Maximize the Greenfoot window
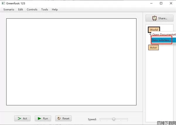This screenshot has height=125, width=176. [161, 3]
